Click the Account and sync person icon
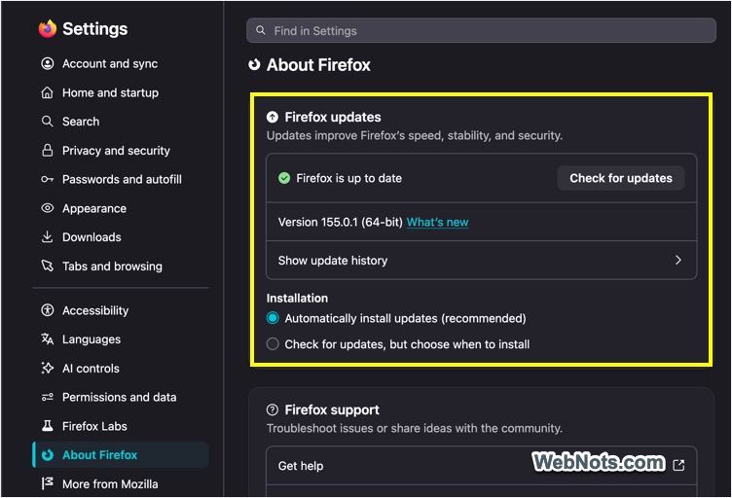This screenshot has height=498, width=732. 47,63
